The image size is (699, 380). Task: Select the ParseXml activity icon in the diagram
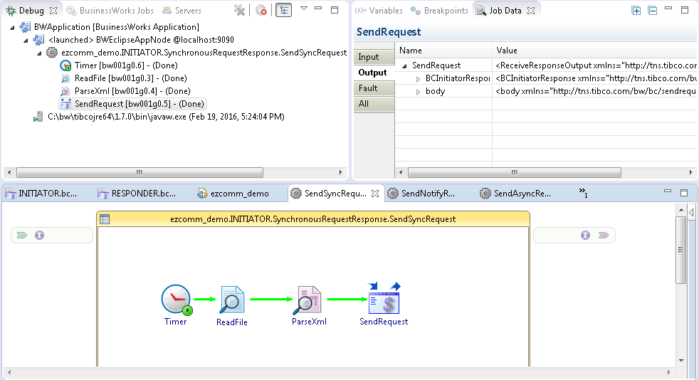pyautogui.click(x=308, y=300)
